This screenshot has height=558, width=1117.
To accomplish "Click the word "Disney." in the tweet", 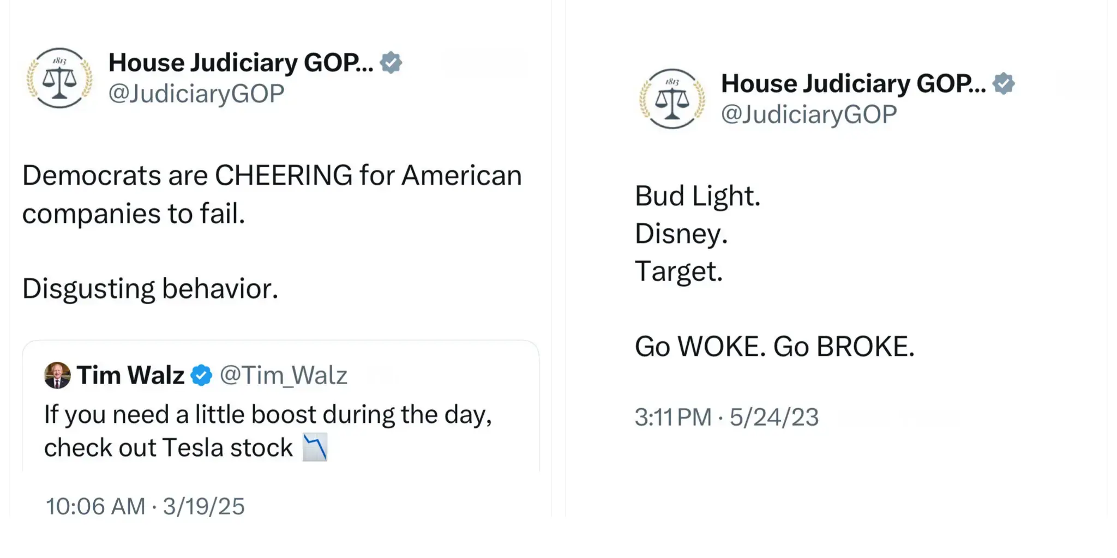I will point(681,234).
